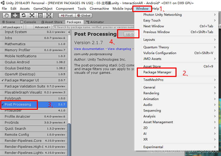This screenshot has height=156, width=221.
Task: Expand the Experimental submenu
Action: pyautogui.click(x=177, y=147)
